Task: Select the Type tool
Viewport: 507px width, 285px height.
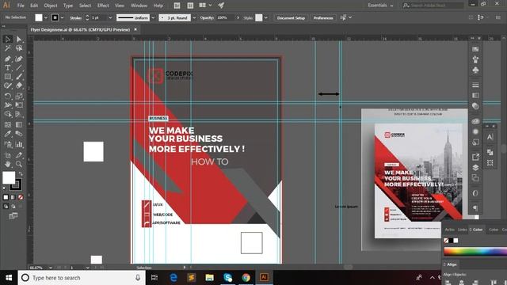Action: click(x=7, y=68)
